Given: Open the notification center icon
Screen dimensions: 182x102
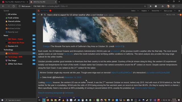Looking at the screenshot, I should click(179, 100).
